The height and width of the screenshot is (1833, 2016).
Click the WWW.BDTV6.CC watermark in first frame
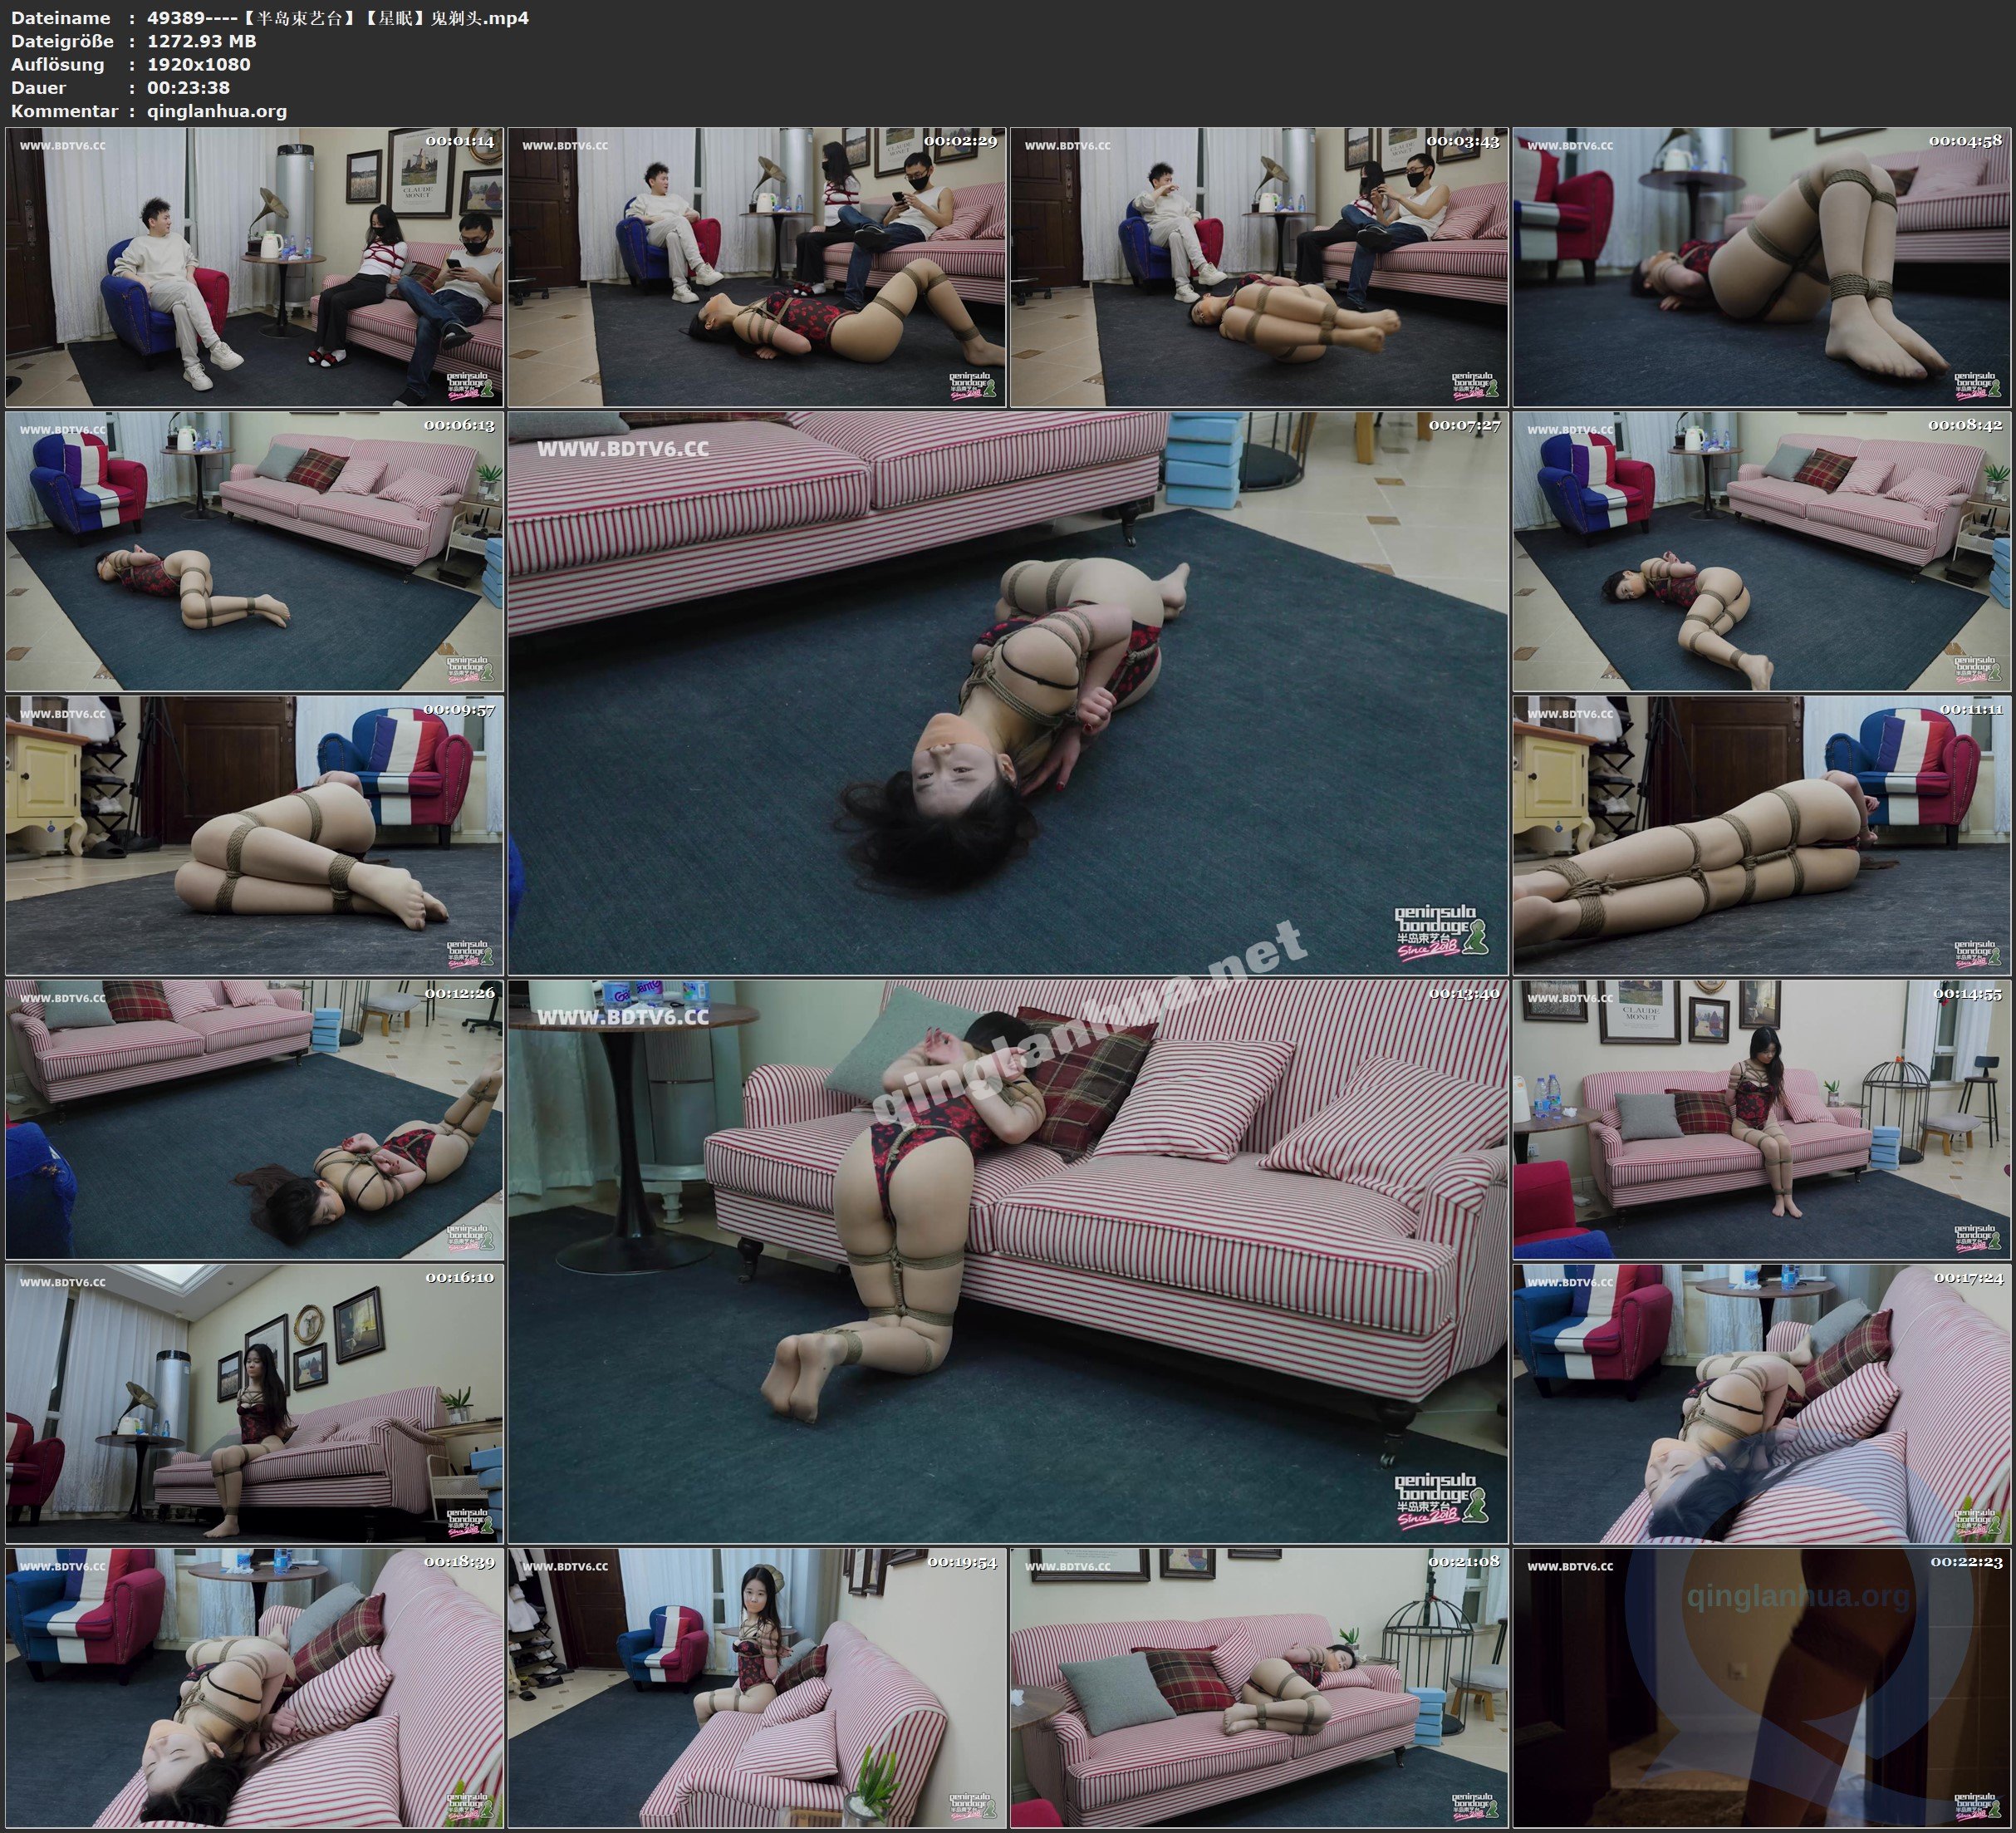62,146
